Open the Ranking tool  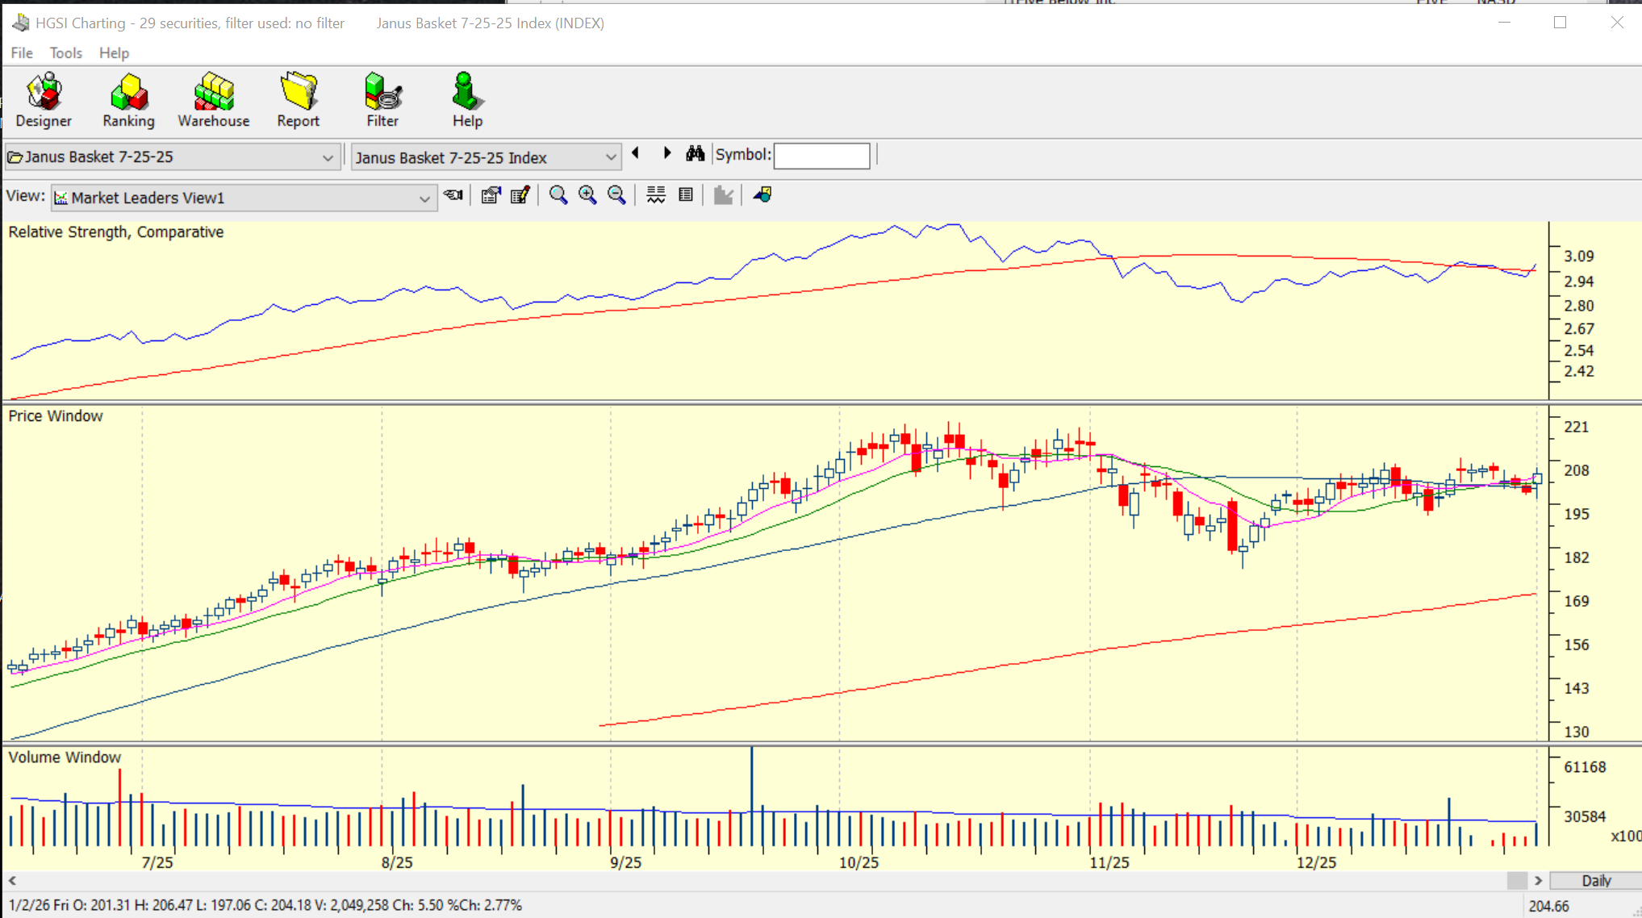tap(128, 99)
